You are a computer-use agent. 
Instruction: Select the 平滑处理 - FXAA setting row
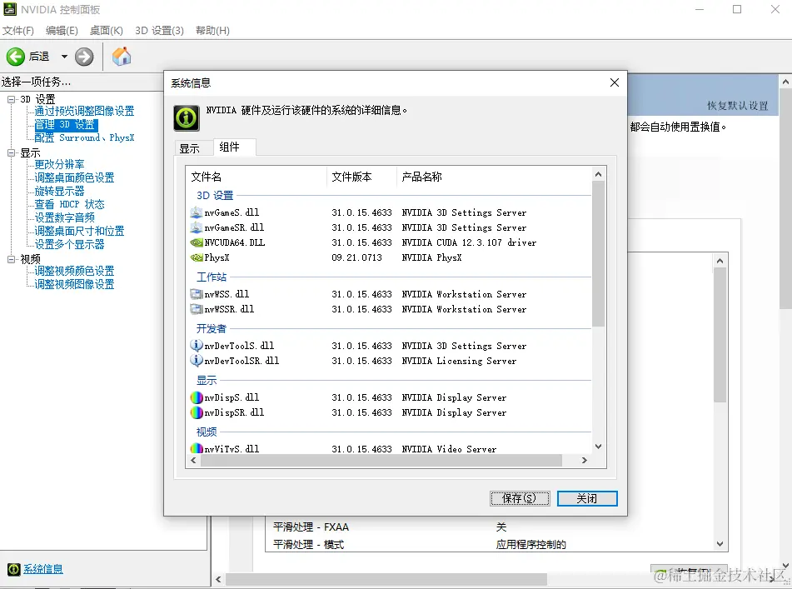pos(490,527)
